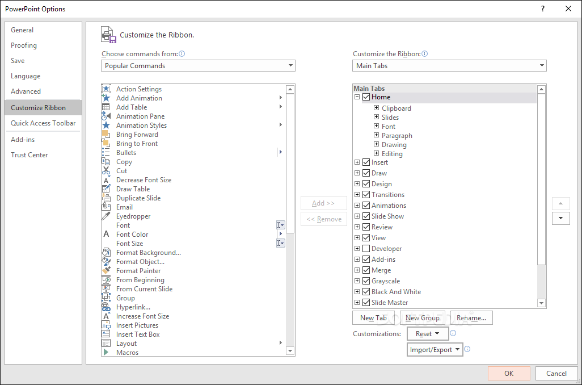Select the Animation Pane icon
Image resolution: width=582 pixels, height=385 pixels.
pyautogui.click(x=106, y=116)
